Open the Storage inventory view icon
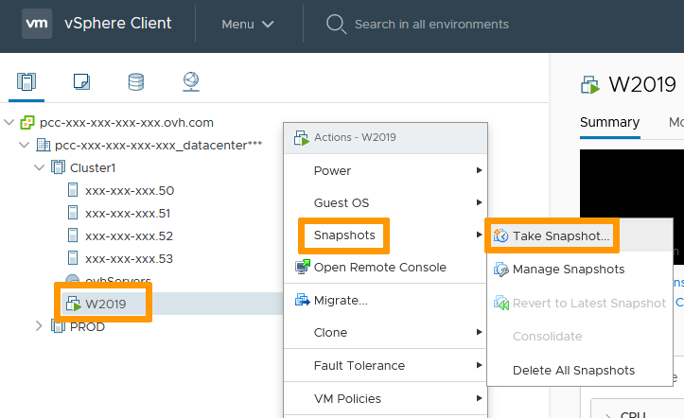 click(136, 82)
